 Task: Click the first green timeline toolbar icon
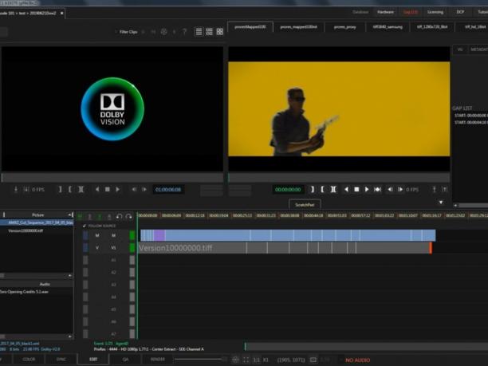coord(80,216)
